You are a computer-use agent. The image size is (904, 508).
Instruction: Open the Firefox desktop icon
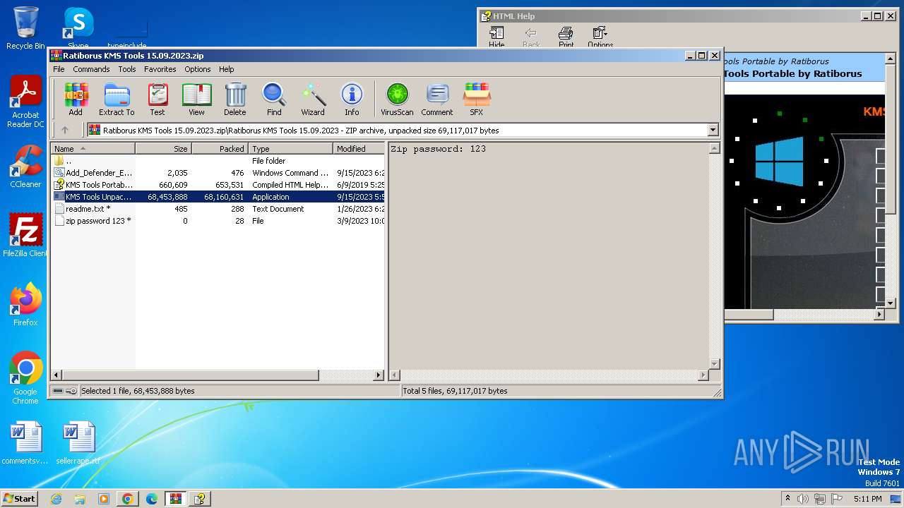(x=25, y=304)
